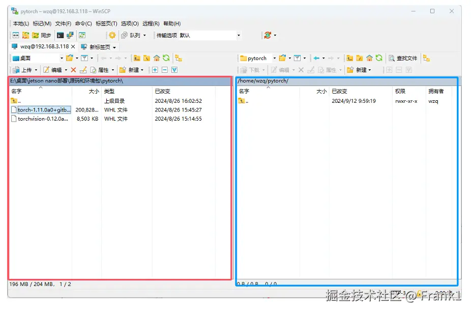The image size is (471, 312).
Task: Open the 本地(L) menu
Action: pyautogui.click(x=21, y=23)
